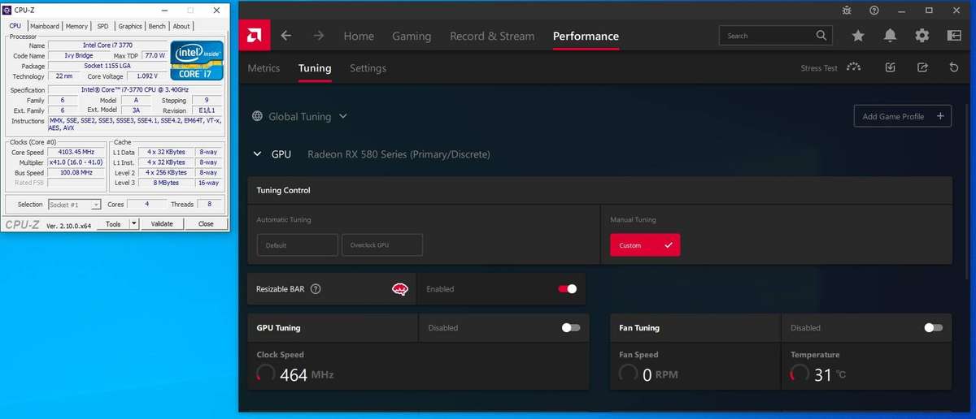Open favorites with the star icon
The height and width of the screenshot is (419, 976).
[858, 36]
